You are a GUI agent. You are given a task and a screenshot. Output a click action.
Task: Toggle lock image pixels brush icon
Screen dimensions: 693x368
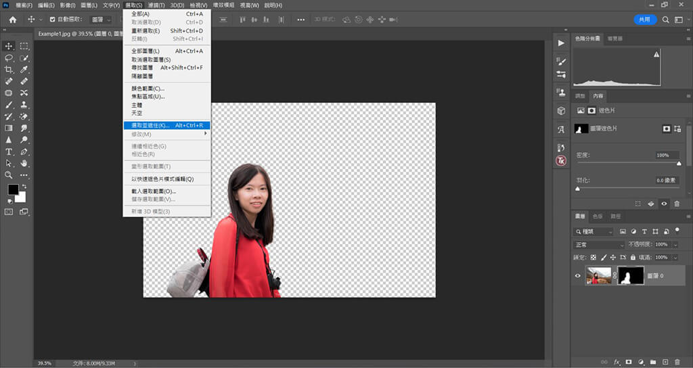tap(603, 257)
